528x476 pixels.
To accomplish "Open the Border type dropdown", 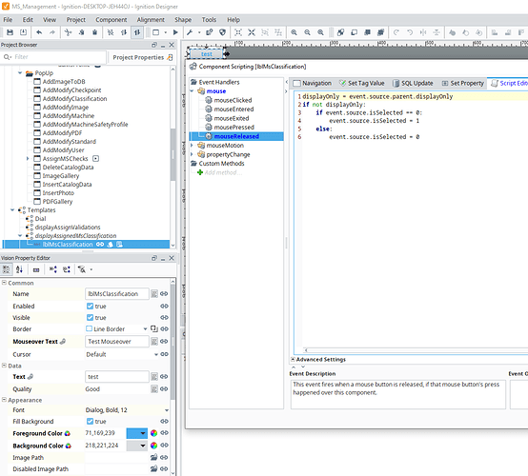I will click(x=145, y=328).
